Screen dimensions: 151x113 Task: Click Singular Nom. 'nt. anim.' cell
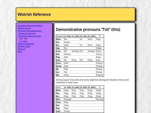click(92, 39)
